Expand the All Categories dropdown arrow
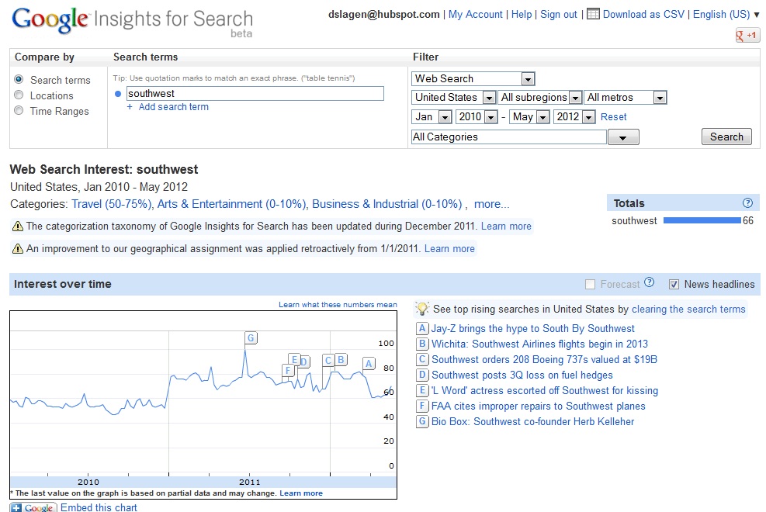This screenshot has width=766, height=512. click(623, 137)
